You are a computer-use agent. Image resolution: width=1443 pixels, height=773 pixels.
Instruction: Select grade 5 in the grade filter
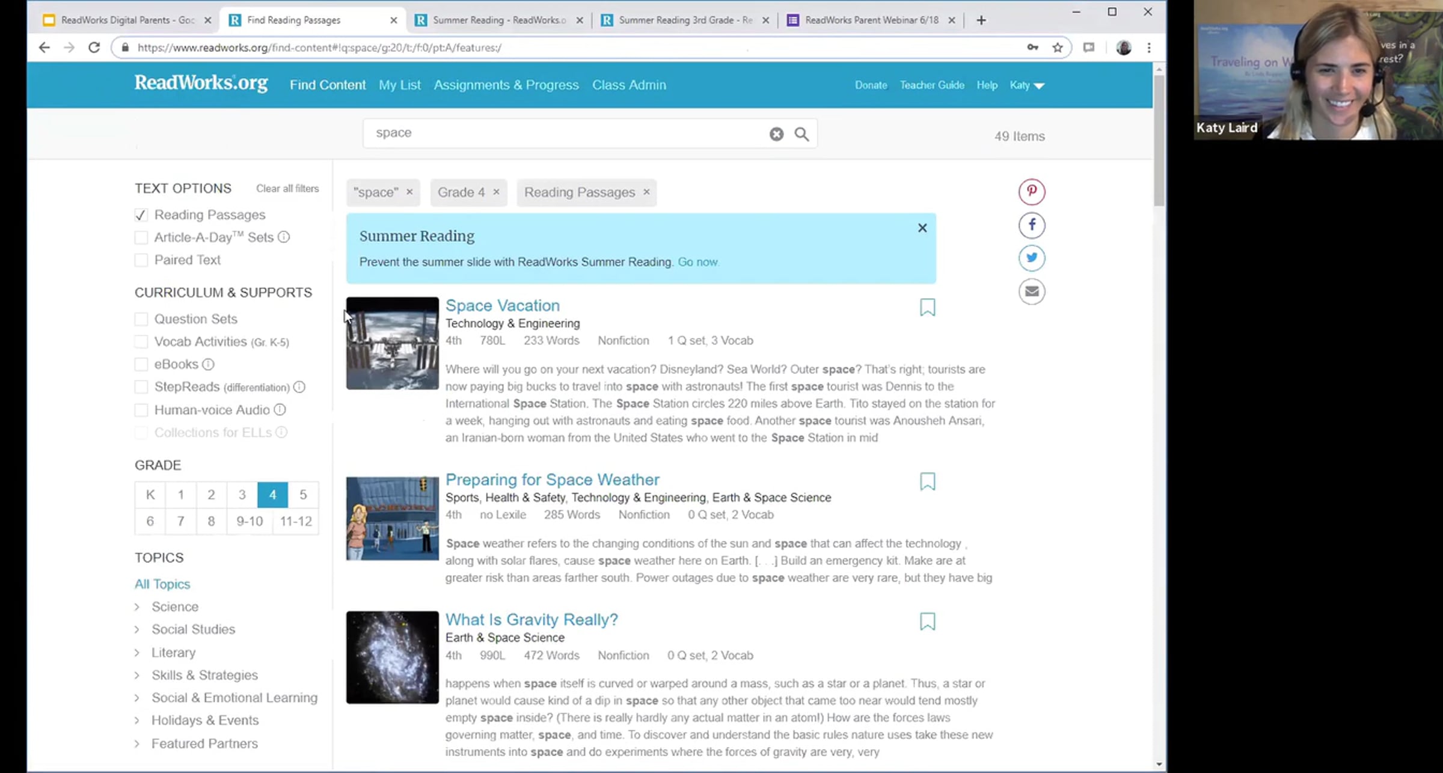pyautogui.click(x=303, y=495)
